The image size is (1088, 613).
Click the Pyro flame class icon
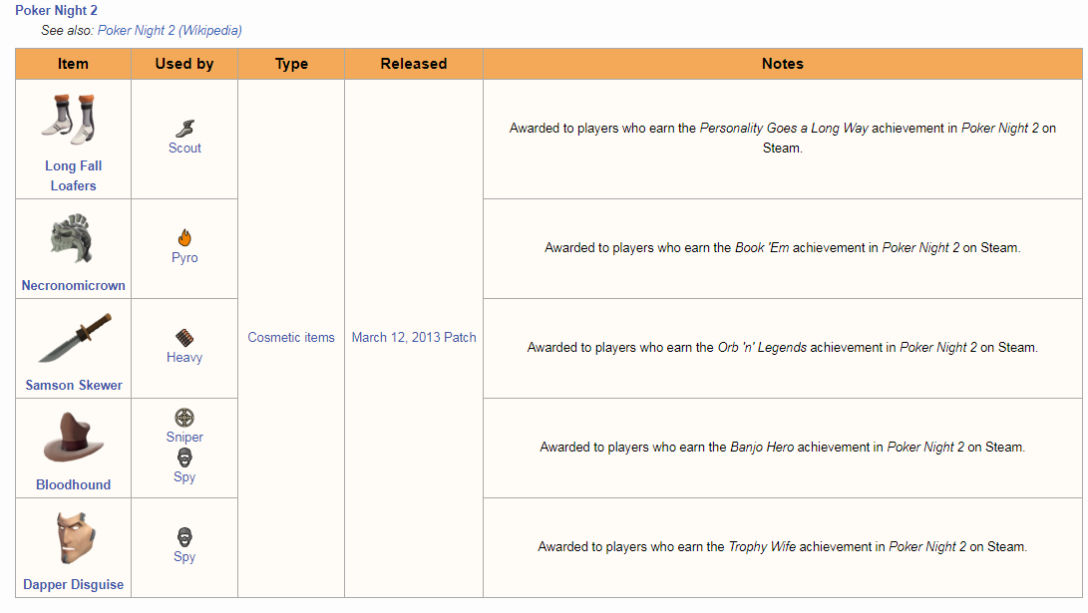tap(184, 237)
